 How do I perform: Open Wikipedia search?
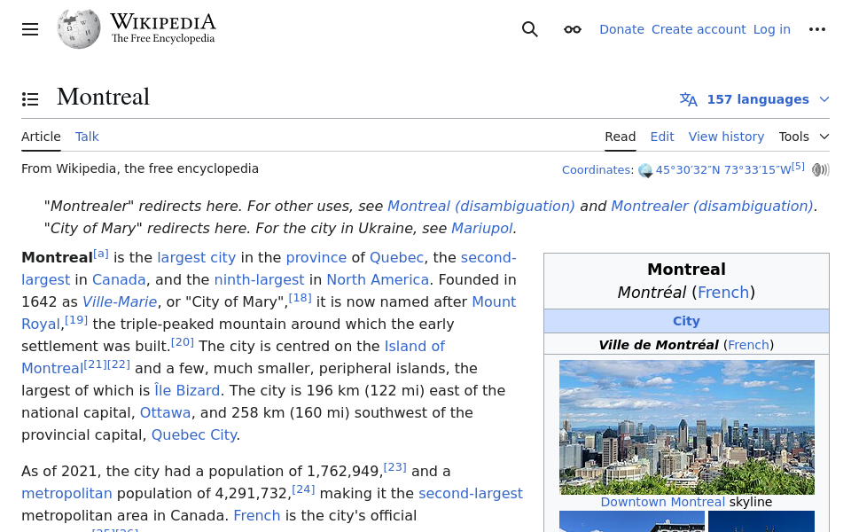(x=529, y=29)
